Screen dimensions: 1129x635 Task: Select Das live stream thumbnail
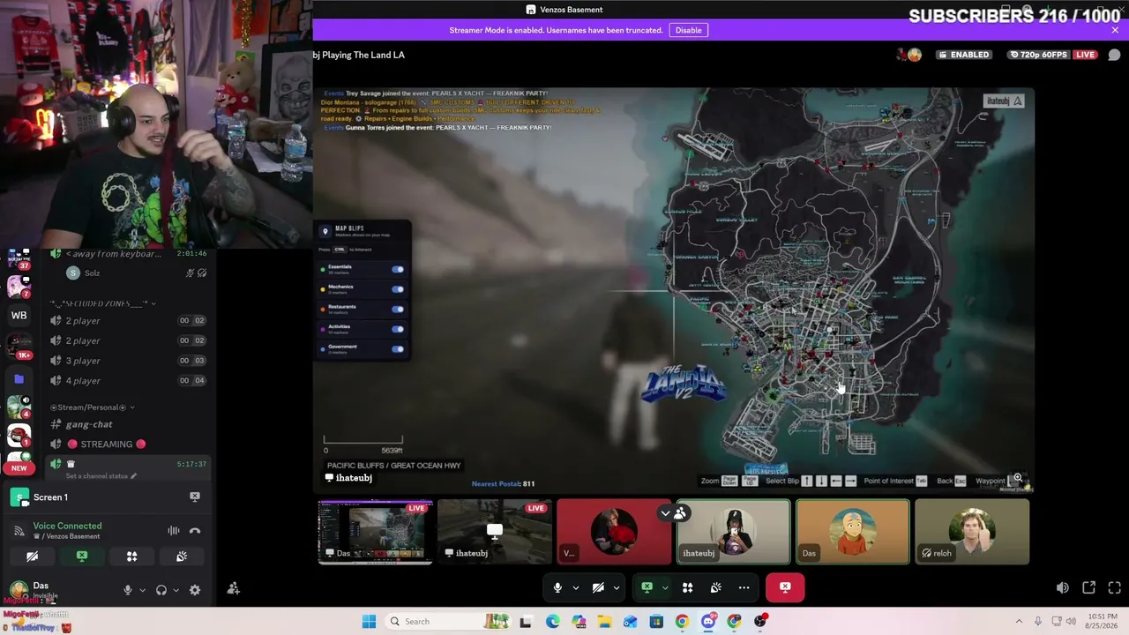(375, 532)
